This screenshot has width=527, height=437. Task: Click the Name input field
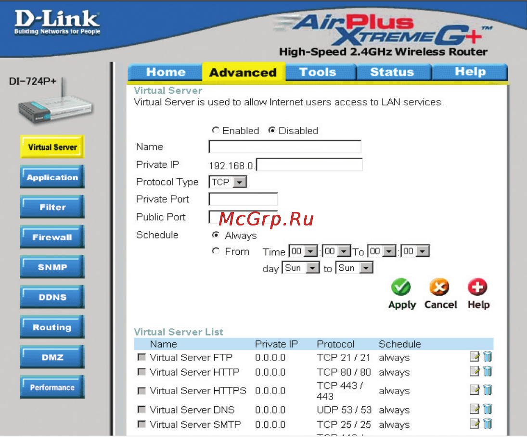click(285, 147)
